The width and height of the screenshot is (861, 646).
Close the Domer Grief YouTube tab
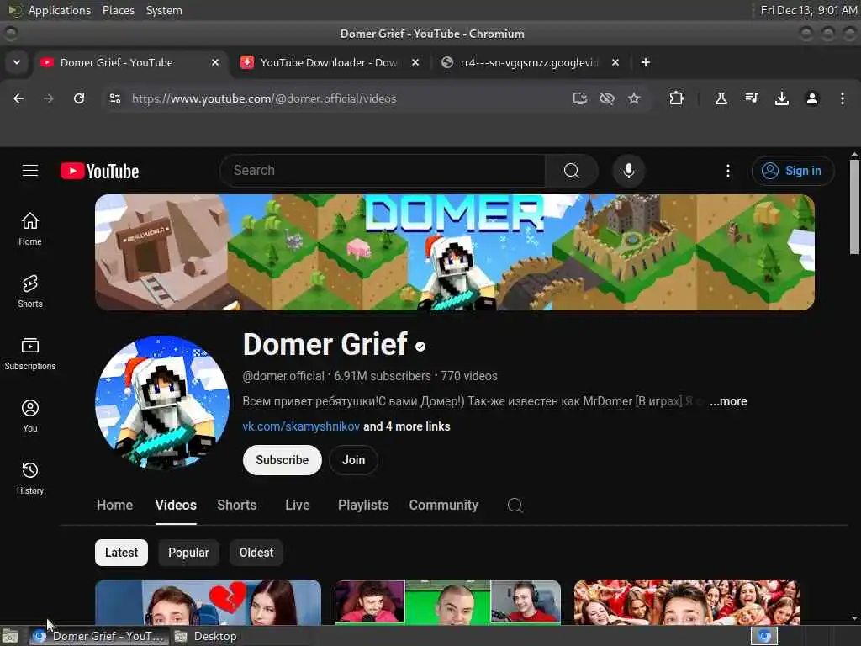tap(215, 62)
